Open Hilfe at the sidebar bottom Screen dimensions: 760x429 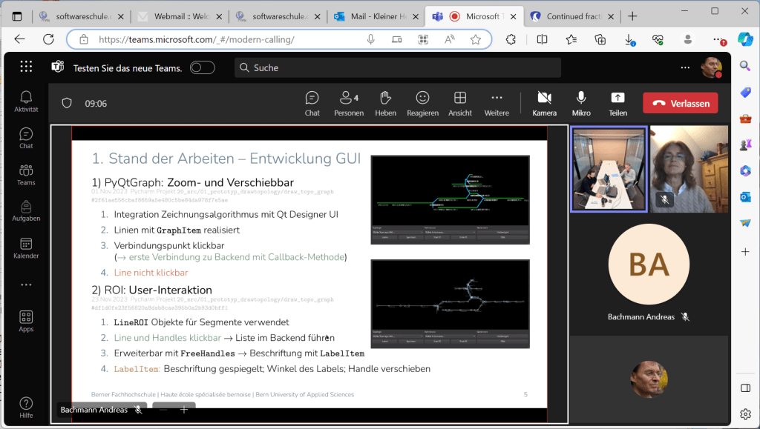click(x=26, y=407)
